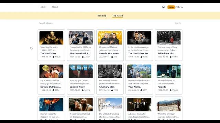The image size is (220, 123).
Task: Click the Search button
Action: coord(178,23)
